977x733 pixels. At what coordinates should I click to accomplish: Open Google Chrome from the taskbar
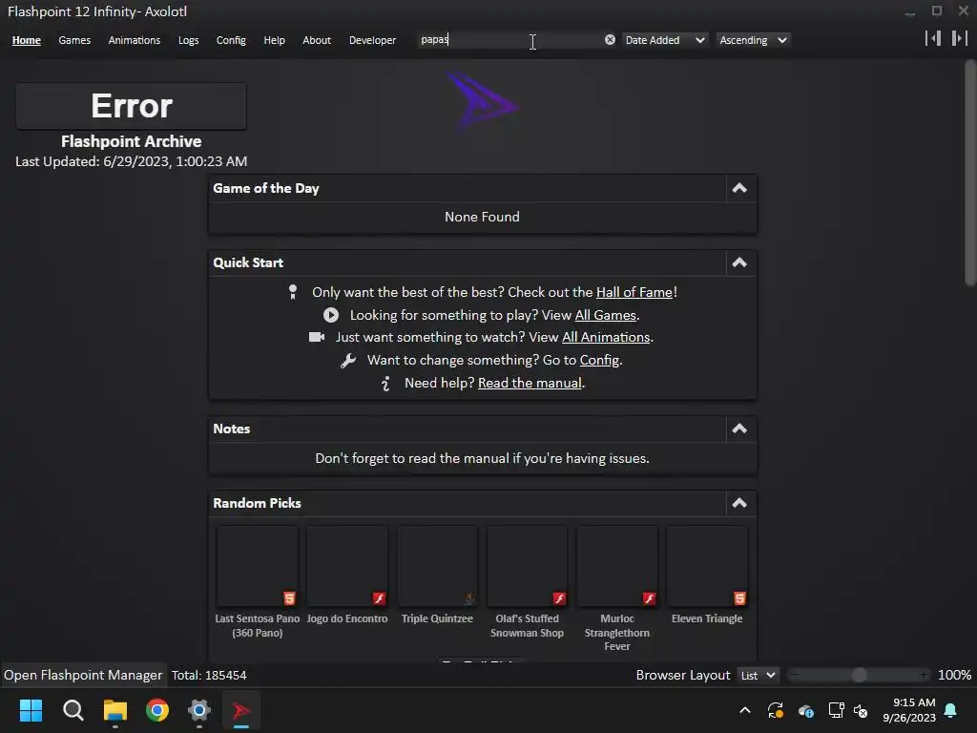point(157,710)
